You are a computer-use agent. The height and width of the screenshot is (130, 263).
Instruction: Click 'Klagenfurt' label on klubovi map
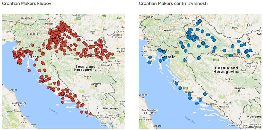(x=26, y=18)
